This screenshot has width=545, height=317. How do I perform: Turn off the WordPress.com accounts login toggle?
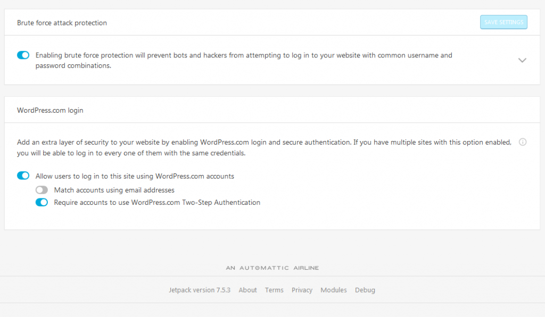click(x=23, y=176)
